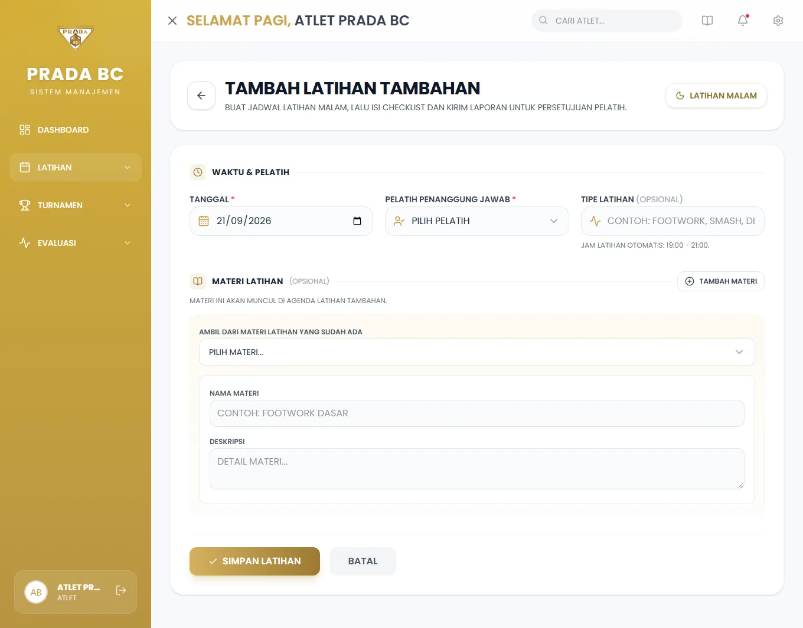Click the Evaluasi pulse icon
The width and height of the screenshot is (803, 628).
pyautogui.click(x=25, y=243)
